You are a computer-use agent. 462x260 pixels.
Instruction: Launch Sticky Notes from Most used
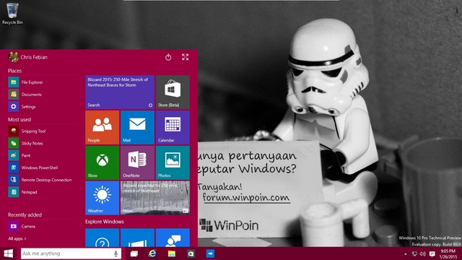tap(26, 143)
